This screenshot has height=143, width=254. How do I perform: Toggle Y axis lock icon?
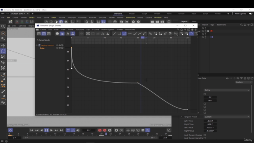22,21
